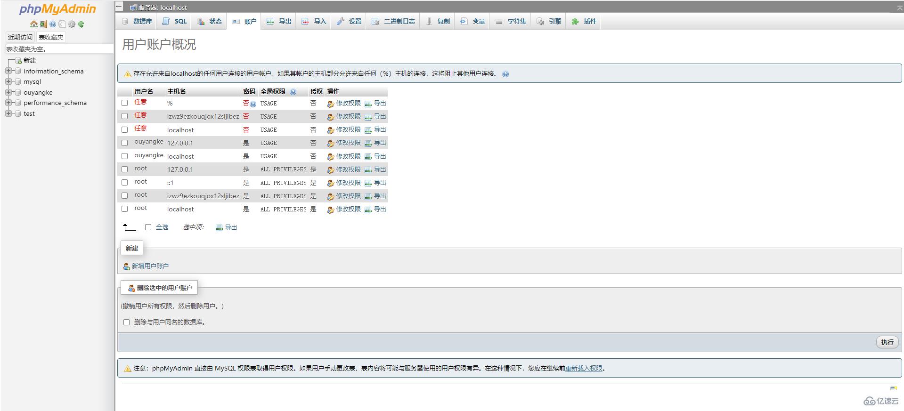Viewport: 904px width, 411px height.
Task: Expand performance_schema database tree node
Action: point(8,103)
